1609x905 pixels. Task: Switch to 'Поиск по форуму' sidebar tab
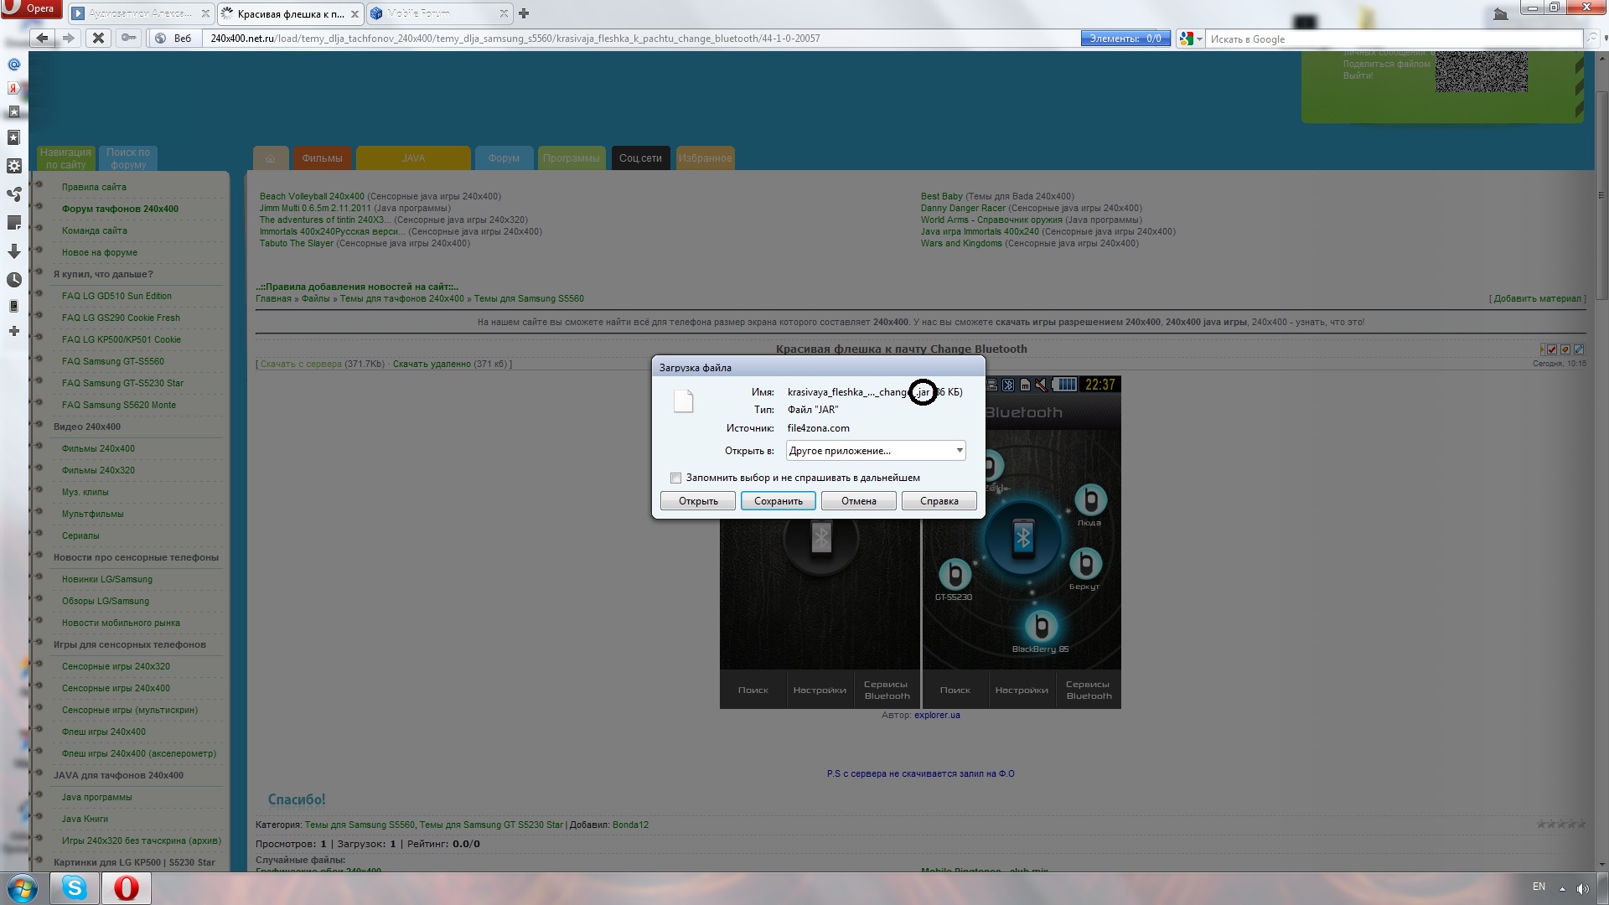[128, 158]
